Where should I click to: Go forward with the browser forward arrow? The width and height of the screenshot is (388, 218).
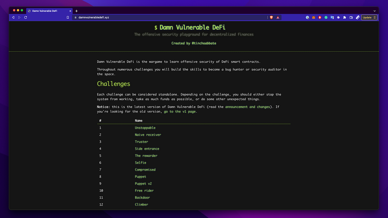pos(19,17)
